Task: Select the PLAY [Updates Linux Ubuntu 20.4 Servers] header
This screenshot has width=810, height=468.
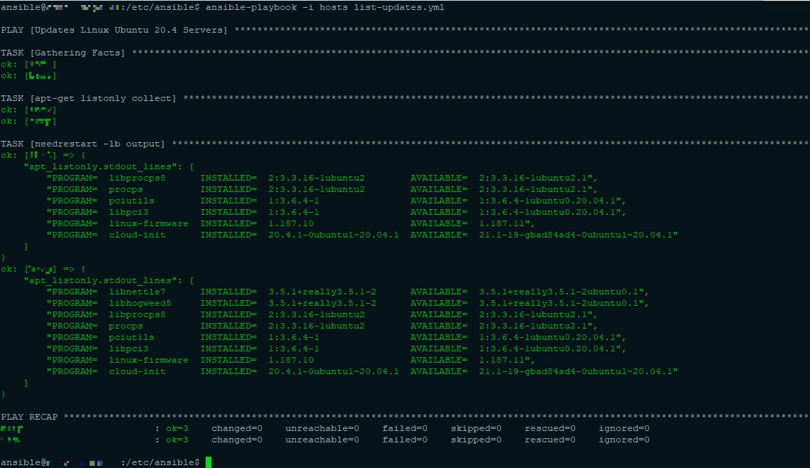Action: 114,30
